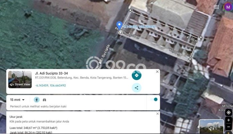233x134 pixels.
Task: Click the blue location pin marker
Action: (x=119, y=25)
